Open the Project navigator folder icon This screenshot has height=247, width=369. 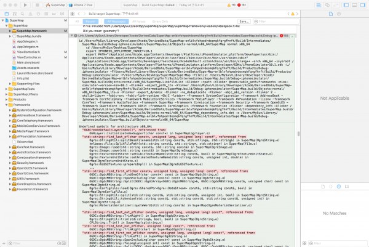(x=7, y=14)
